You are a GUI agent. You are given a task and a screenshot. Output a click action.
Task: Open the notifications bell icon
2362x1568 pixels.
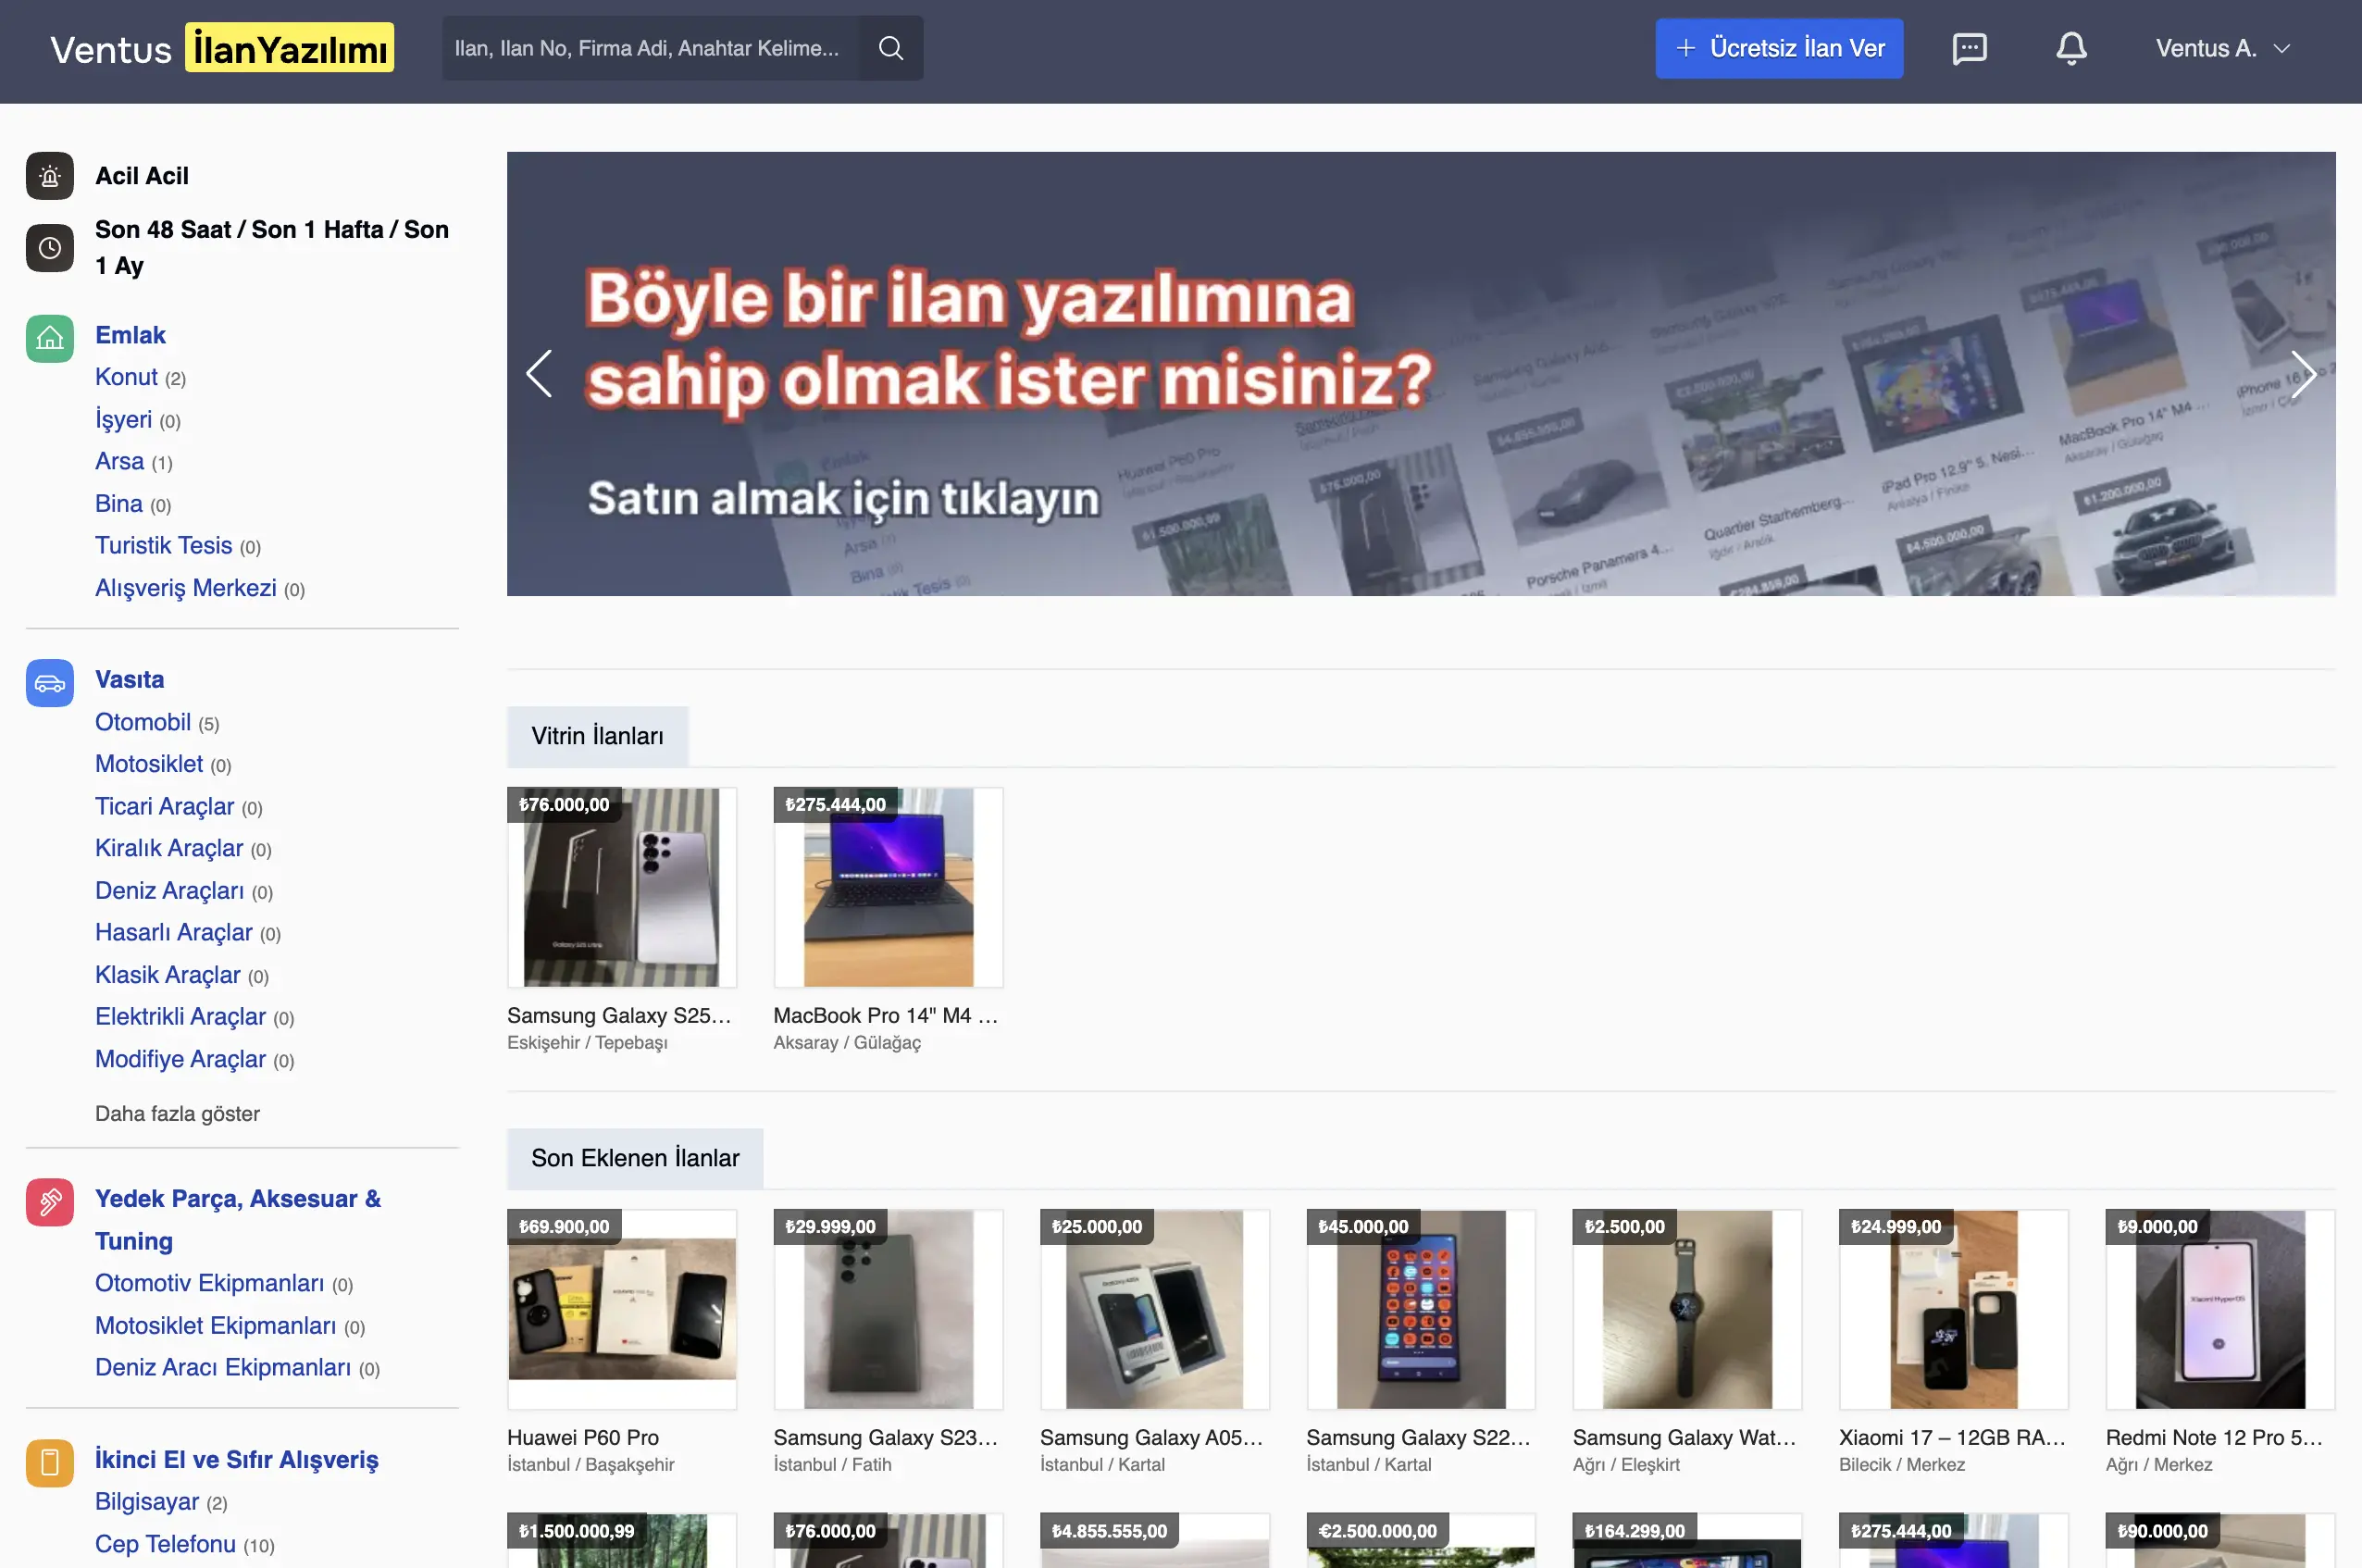2071,48
